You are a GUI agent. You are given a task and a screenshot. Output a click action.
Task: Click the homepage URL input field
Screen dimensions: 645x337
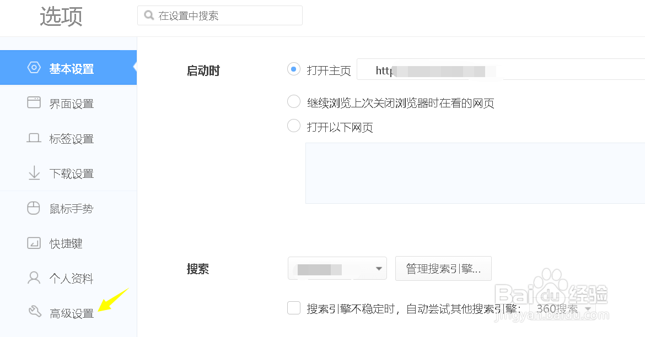coord(501,69)
